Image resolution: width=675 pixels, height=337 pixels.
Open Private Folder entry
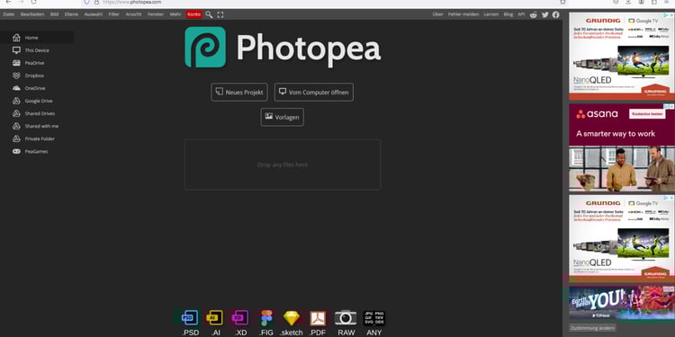tap(37, 138)
